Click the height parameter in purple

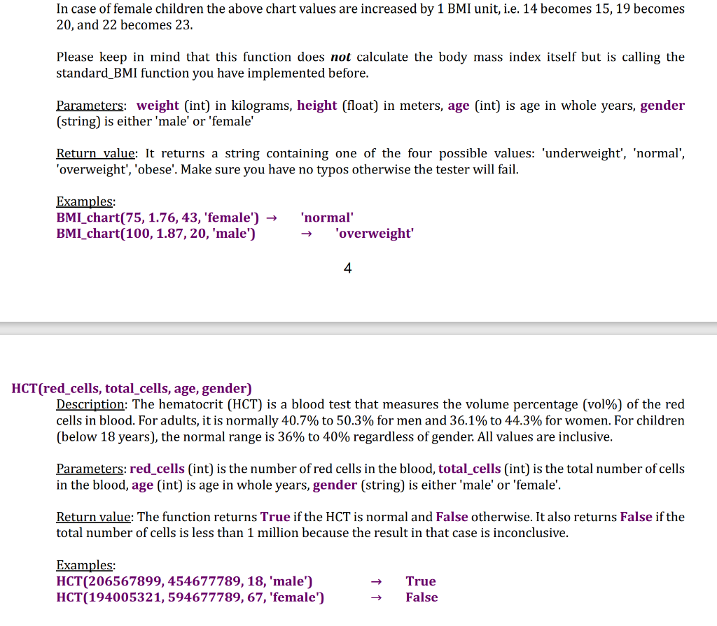317,106
